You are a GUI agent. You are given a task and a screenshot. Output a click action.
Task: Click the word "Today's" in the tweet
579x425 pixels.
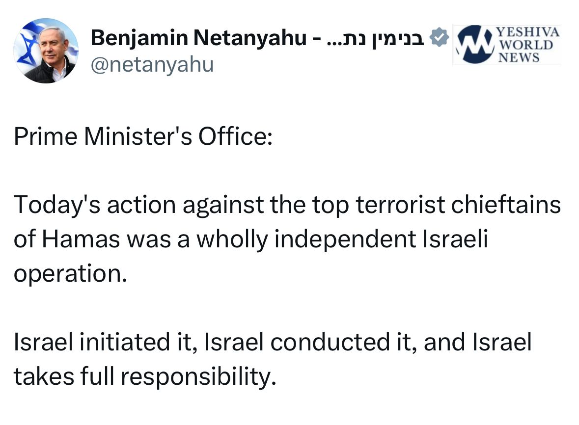click(x=57, y=205)
